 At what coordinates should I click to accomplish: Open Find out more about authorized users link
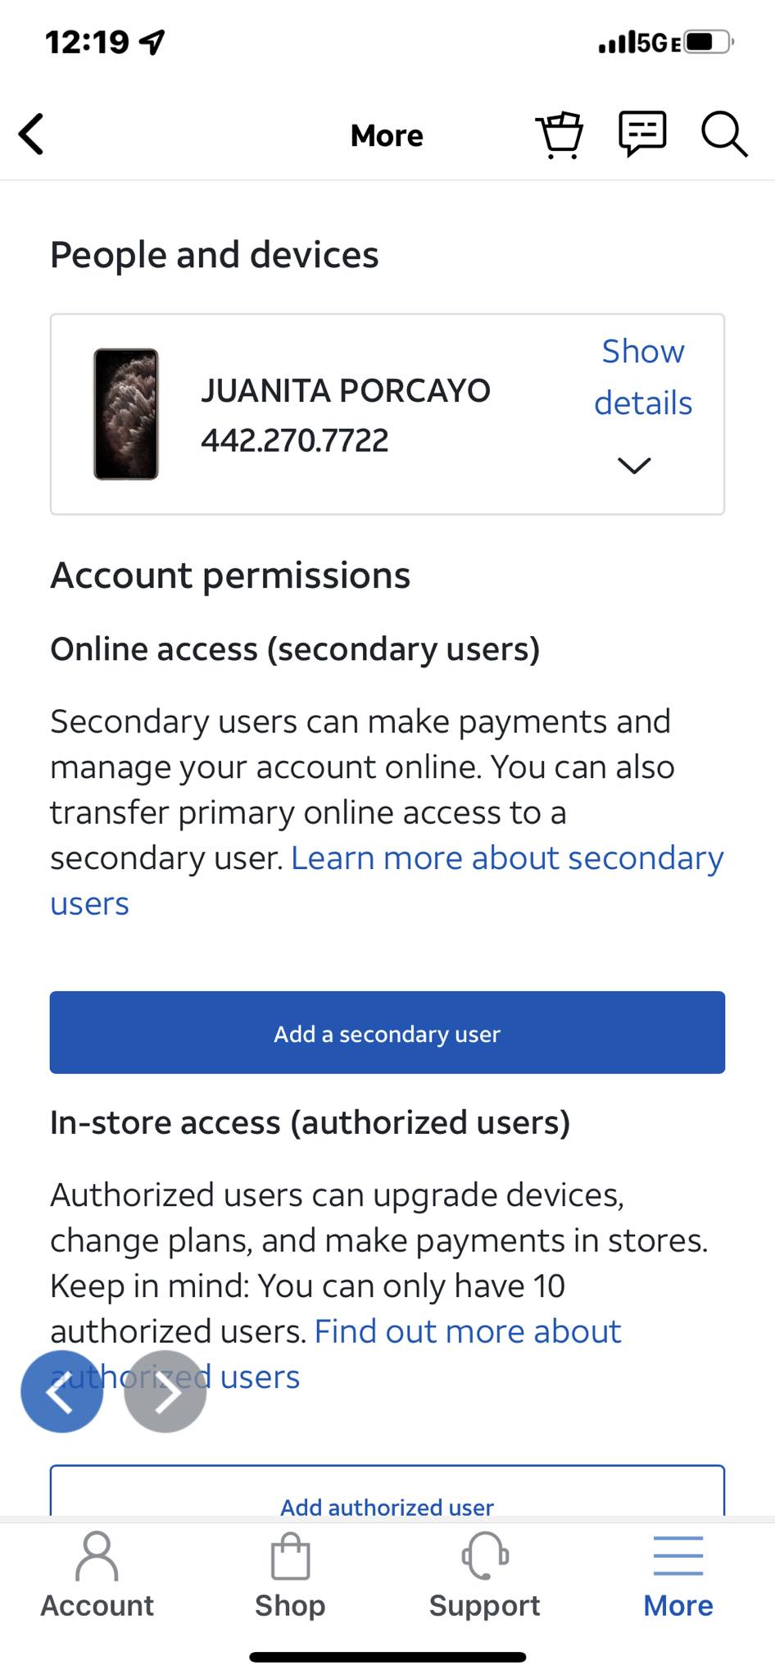(336, 1354)
